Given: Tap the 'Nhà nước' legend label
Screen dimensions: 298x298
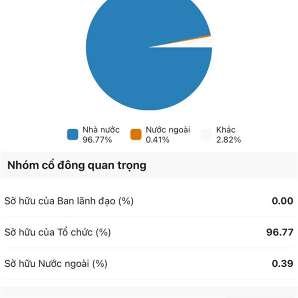Looking at the screenshot, I should pyautogui.click(x=101, y=130).
